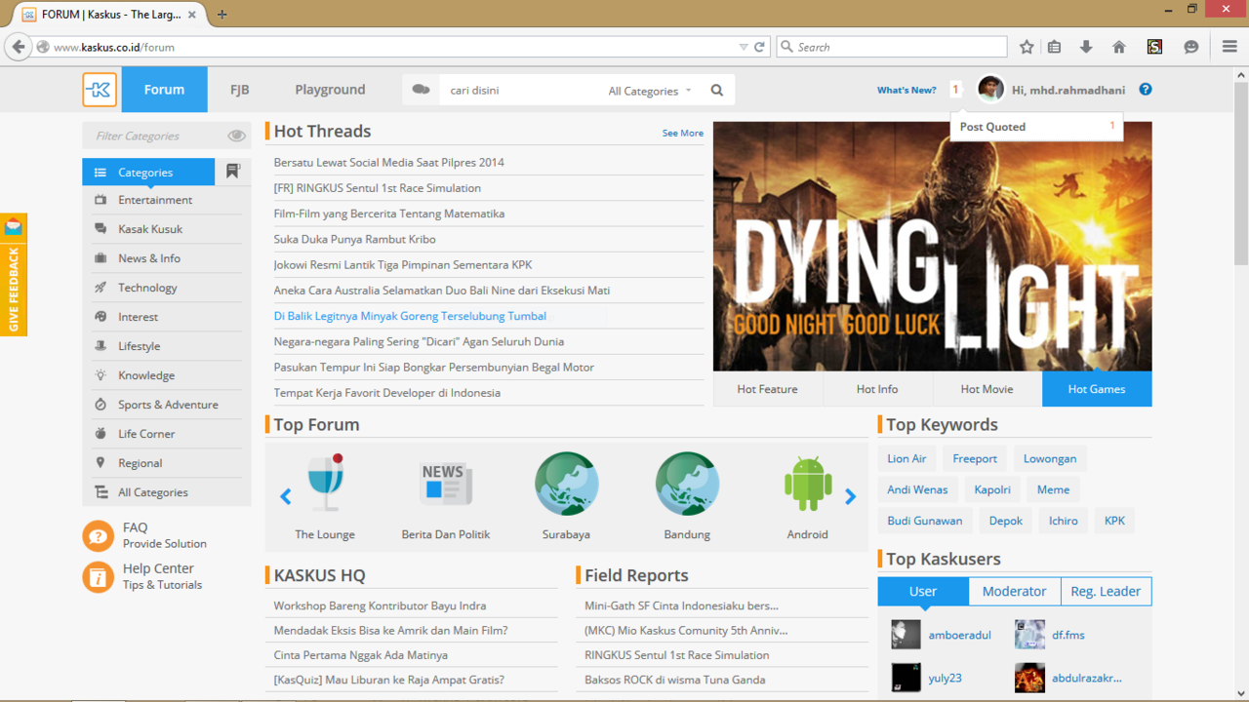Viewport: 1249px width, 702px height.
Task: Click the magnifier search button in Kaskus header
Action: [x=717, y=90]
